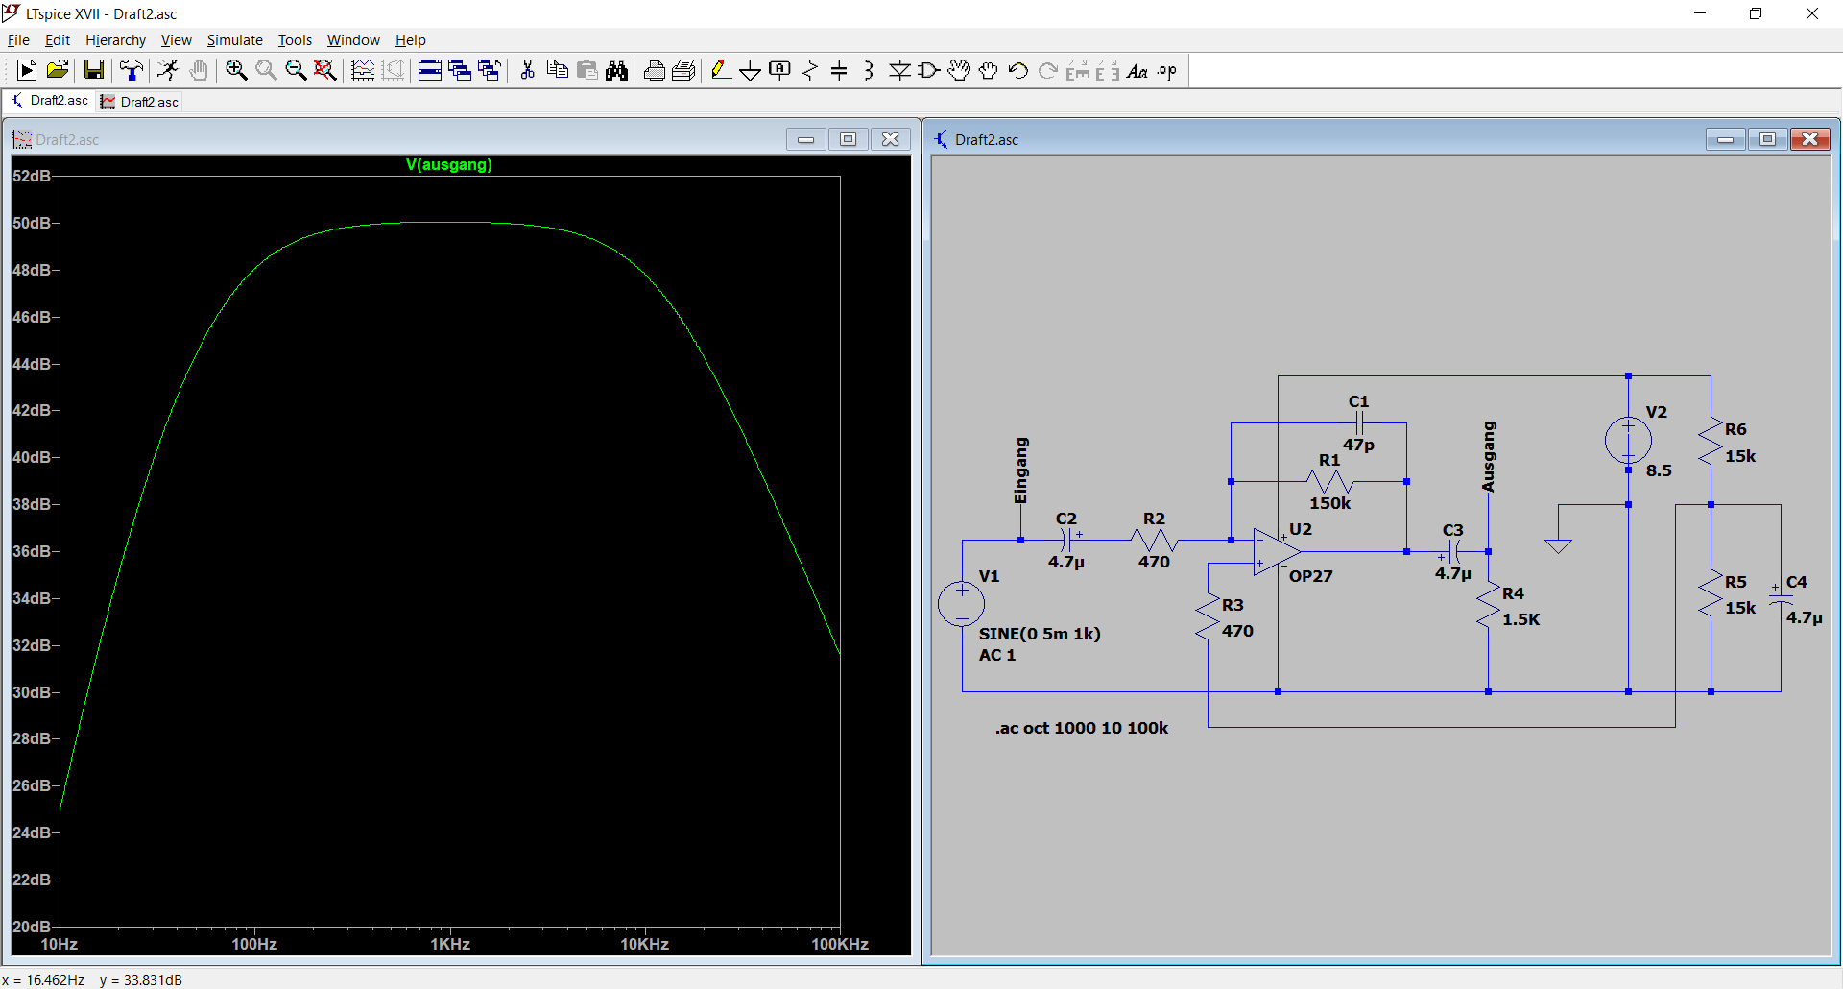Image resolution: width=1843 pixels, height=989 pixels.
Task: Run simulation with the running man icon
Action: [168, 70]
